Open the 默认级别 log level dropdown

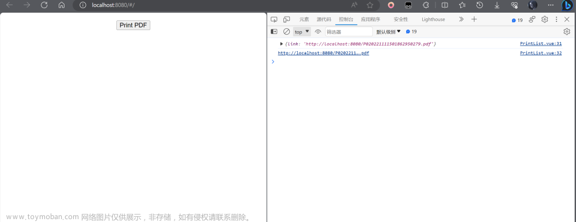(x=389, y=32)
